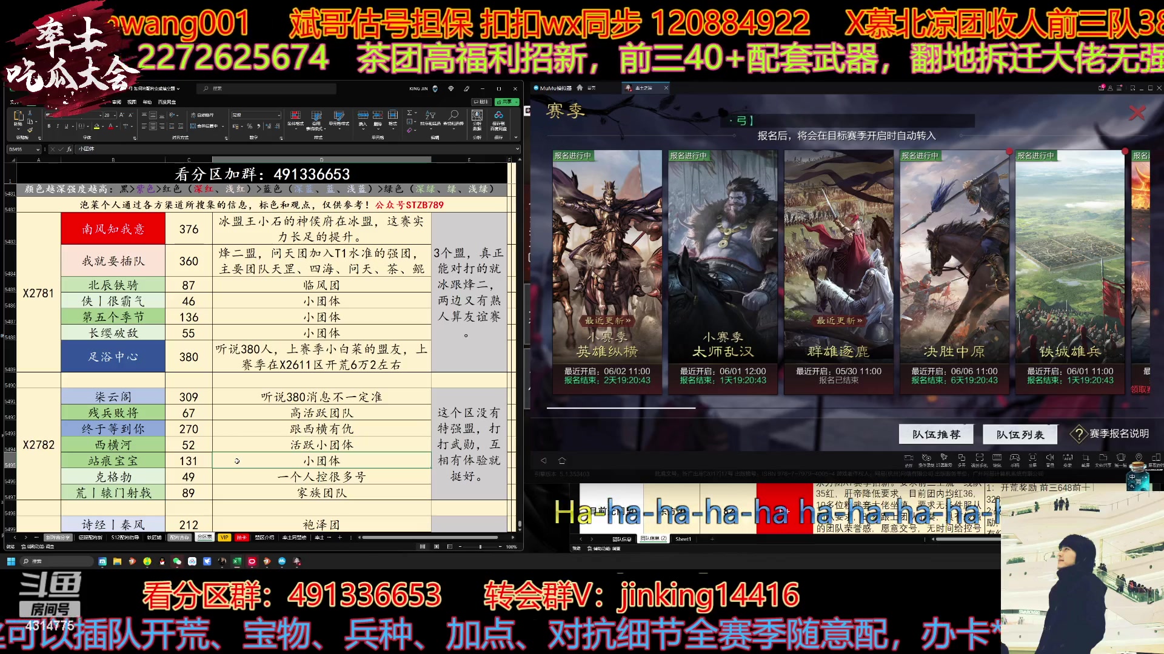Switch to Page Break Preview in status bar
The width and height of the screenshot is (1164, 654).
450,547
